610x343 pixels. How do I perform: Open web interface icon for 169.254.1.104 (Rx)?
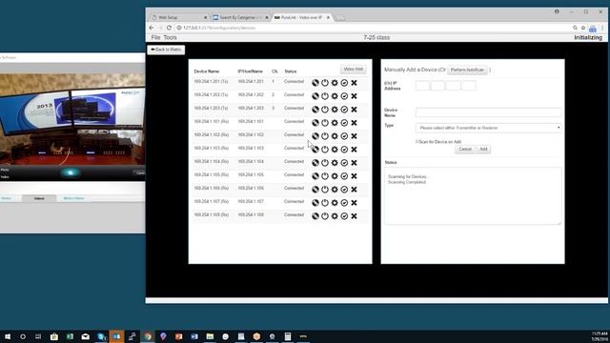tap(315, 163)
